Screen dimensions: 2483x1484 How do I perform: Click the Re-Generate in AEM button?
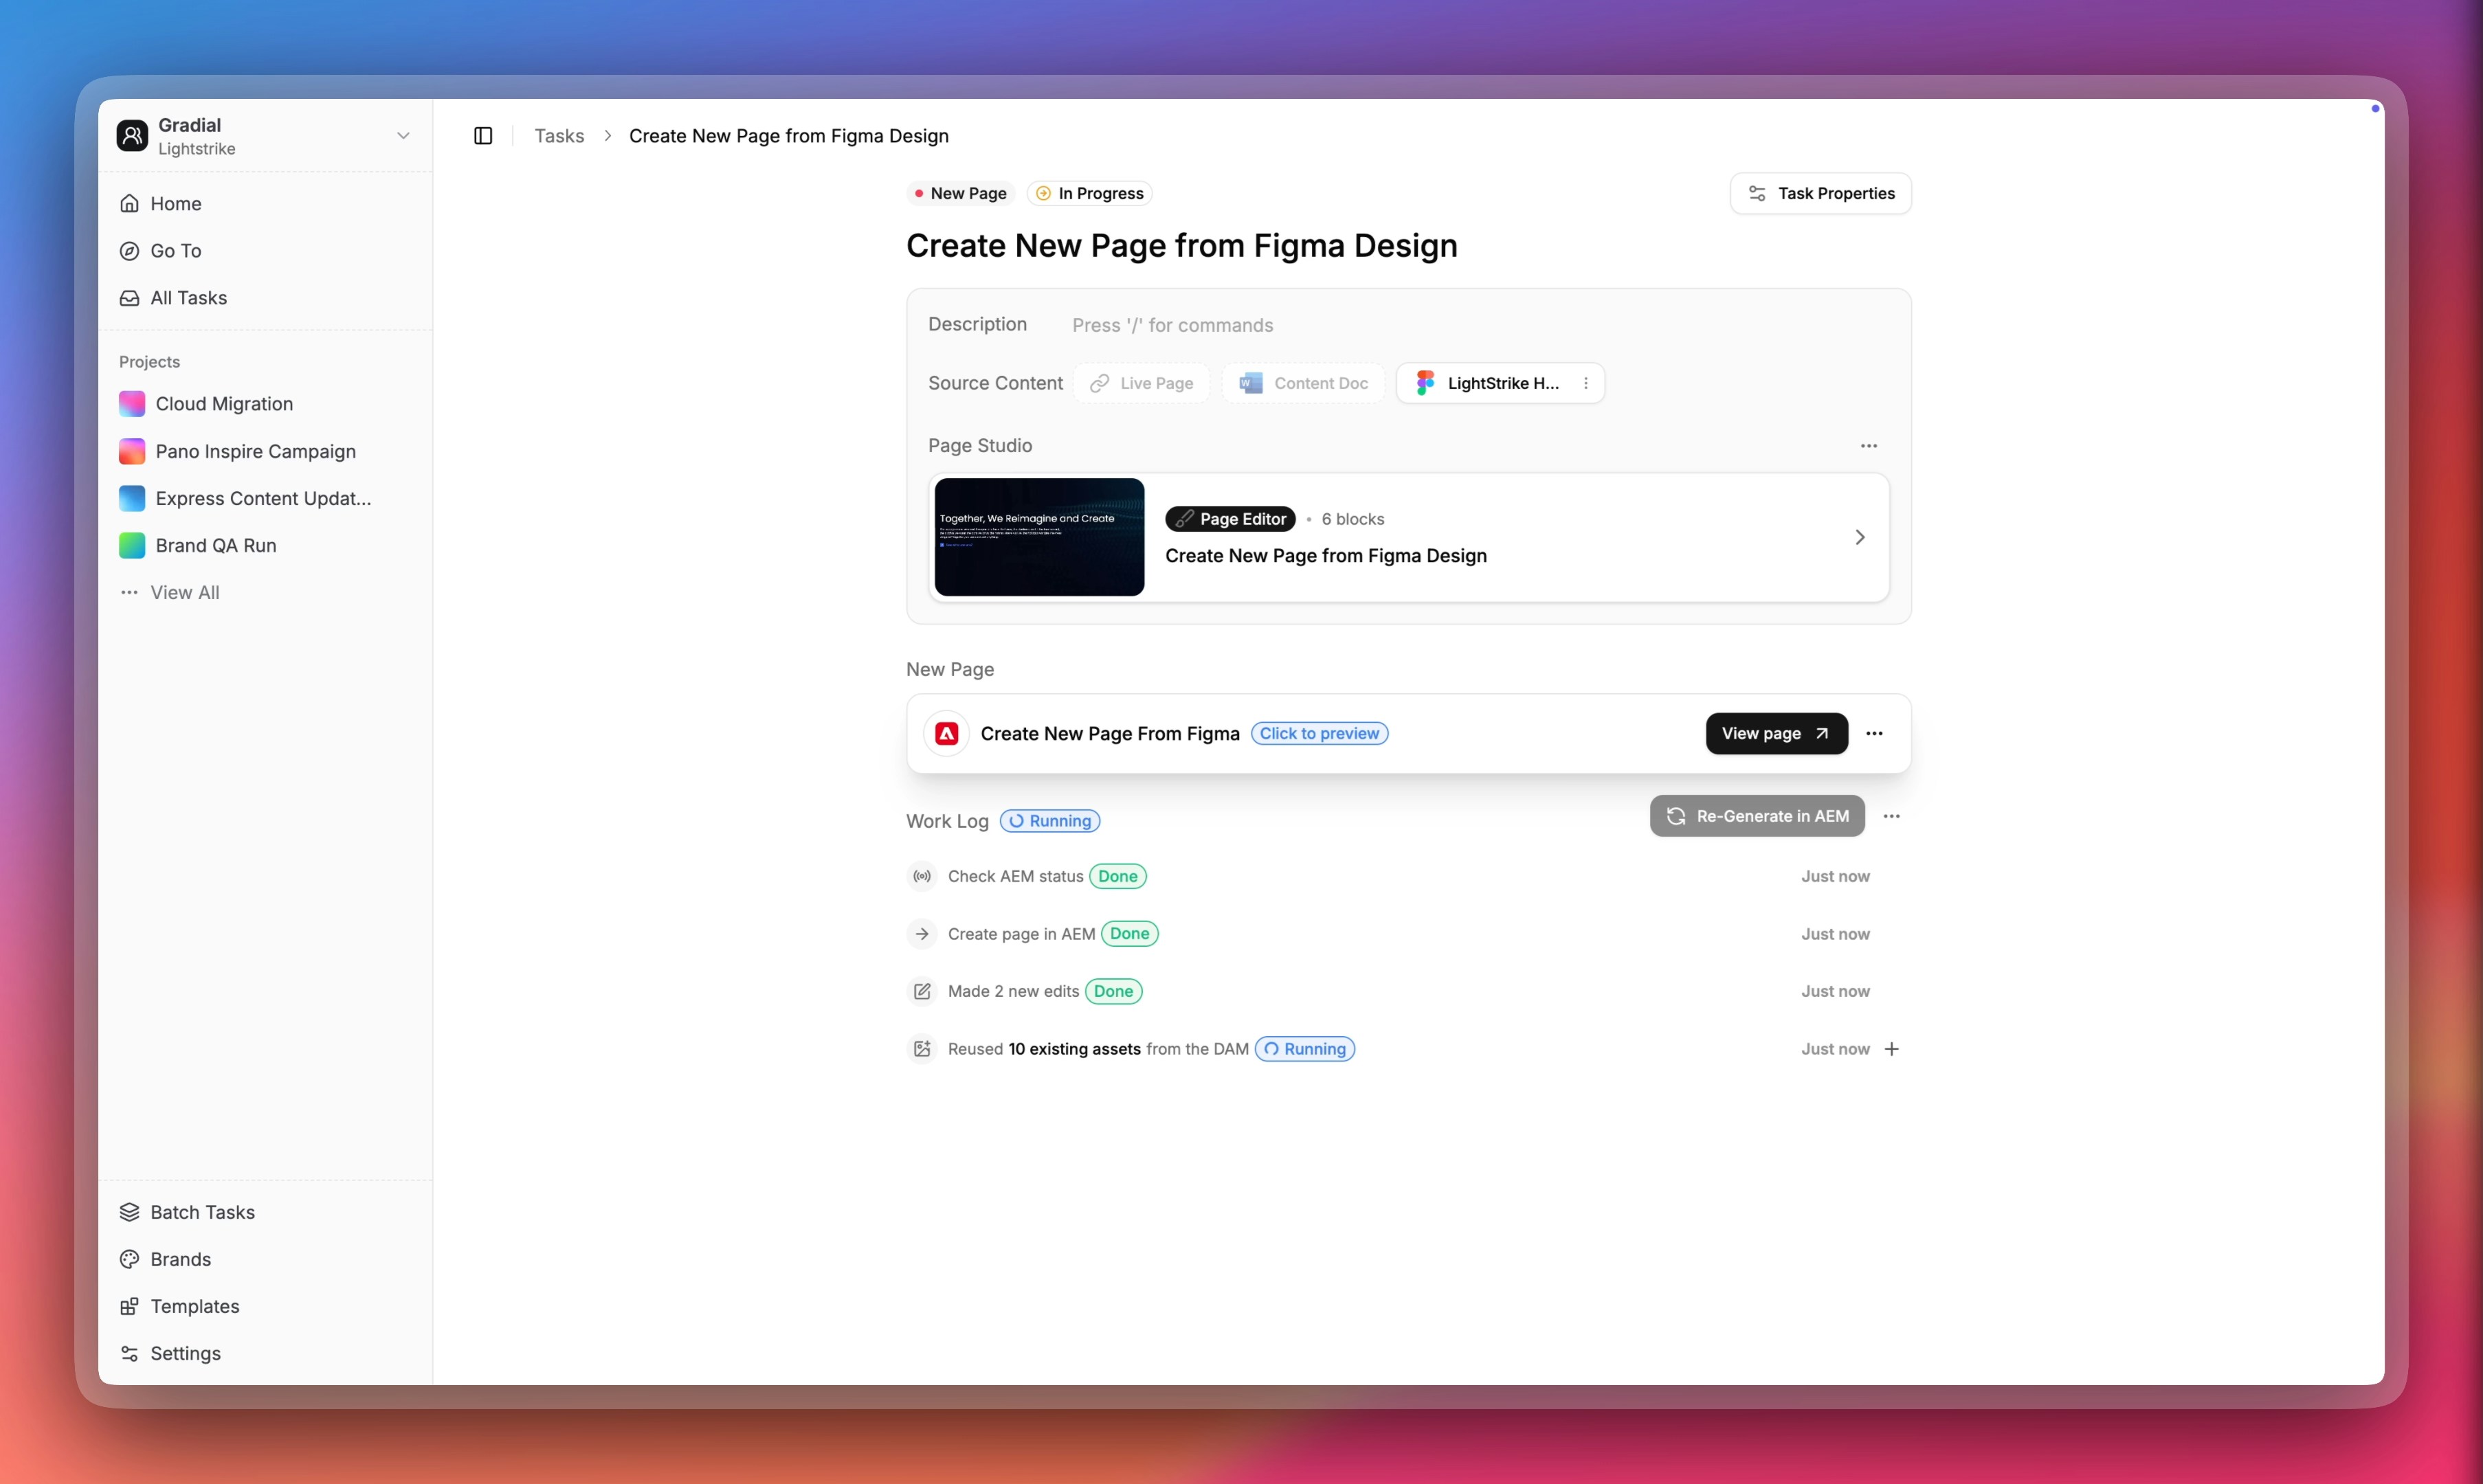(x=1756, y=816)
